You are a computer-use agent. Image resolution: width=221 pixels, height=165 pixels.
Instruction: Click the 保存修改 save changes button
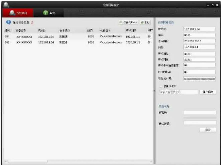click(x=208, y=92)
